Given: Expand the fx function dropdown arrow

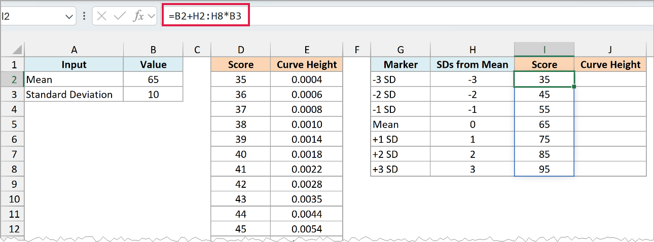Looking at the screenshot, I should tap(152, 16).
